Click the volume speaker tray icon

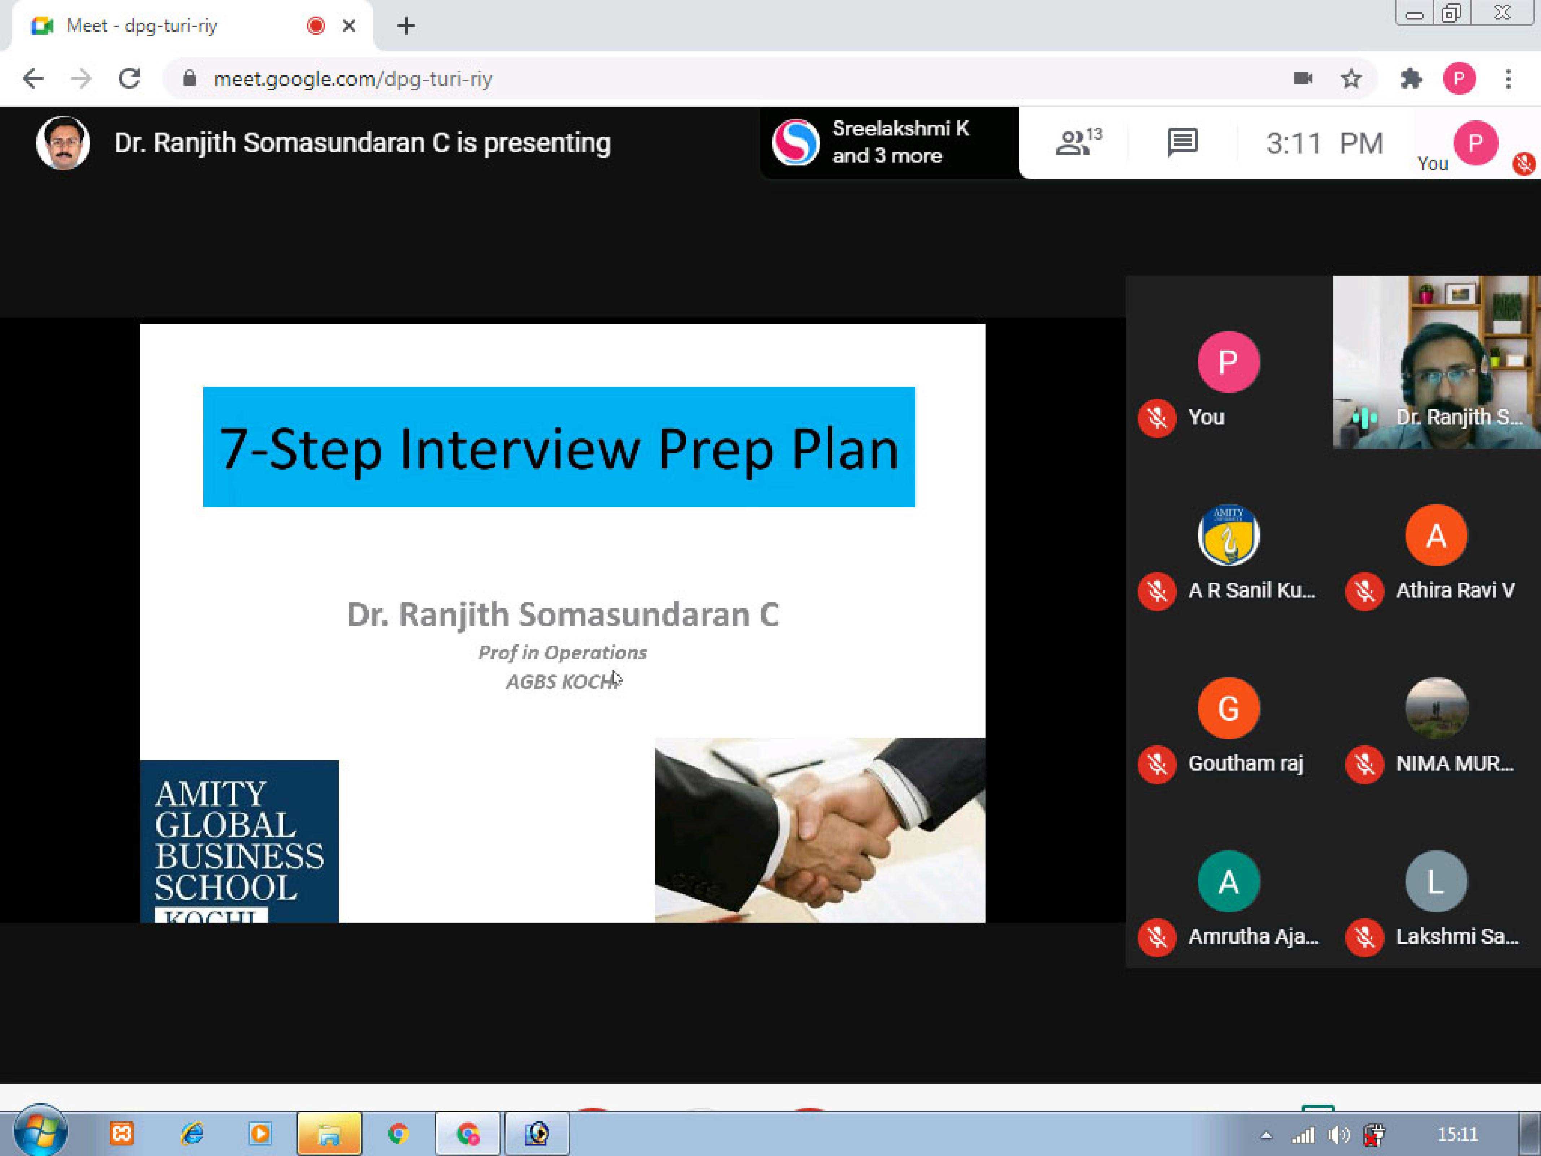tap(1338, 1136)
